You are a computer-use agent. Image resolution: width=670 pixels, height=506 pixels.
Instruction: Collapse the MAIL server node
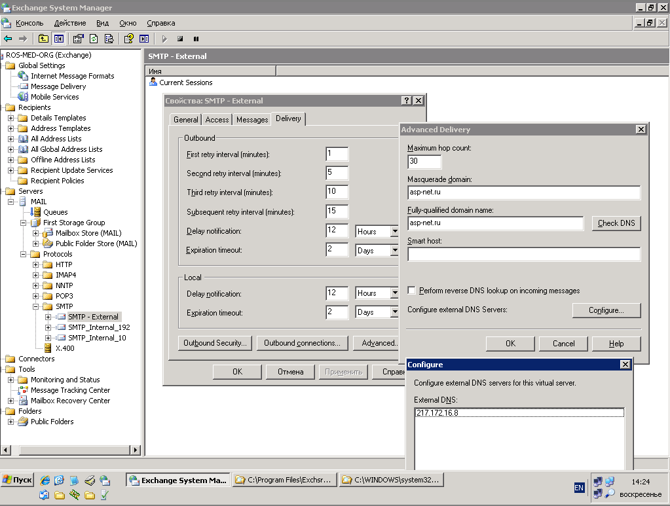click(10, 202)
